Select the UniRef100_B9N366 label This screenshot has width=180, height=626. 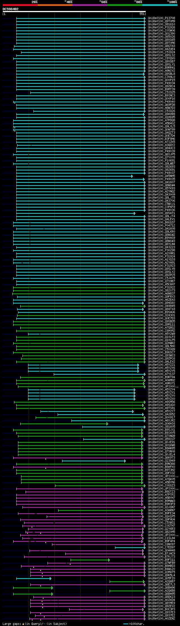(161, 464)
